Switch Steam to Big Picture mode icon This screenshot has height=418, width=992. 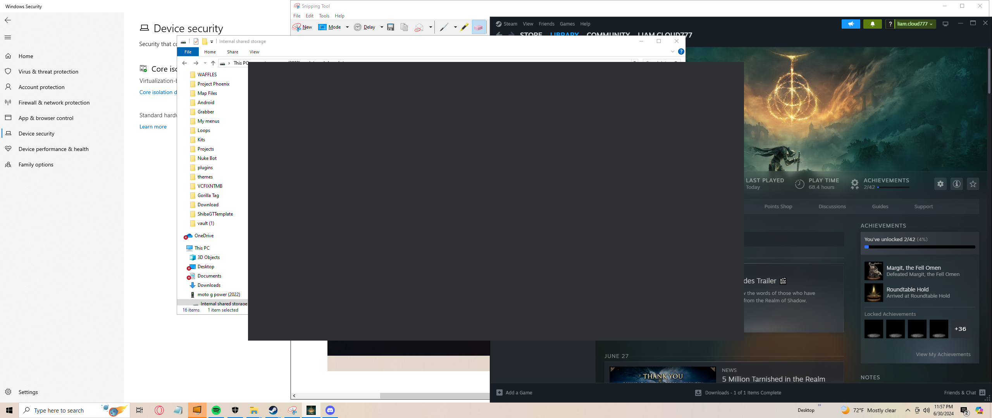945,24
